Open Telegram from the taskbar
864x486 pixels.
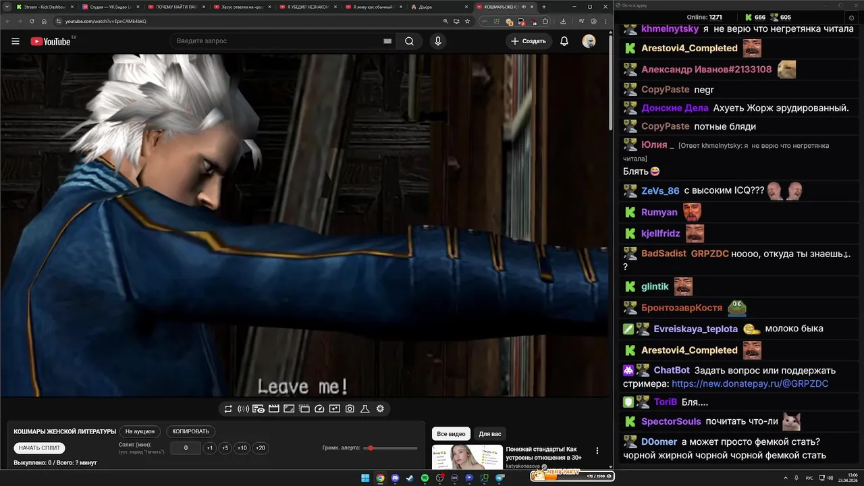[x=500, y=478]
